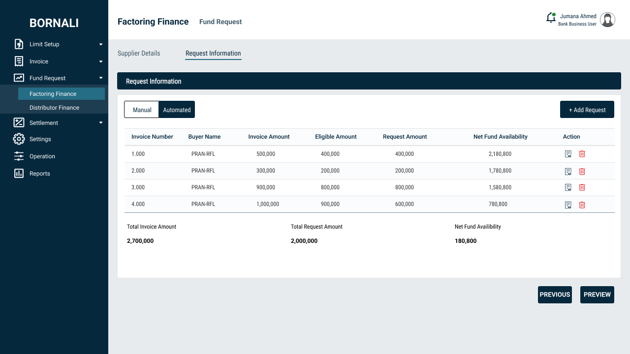
Task: Click invoice amount 1,000,000 cell
Action: [x=268, y=204]
